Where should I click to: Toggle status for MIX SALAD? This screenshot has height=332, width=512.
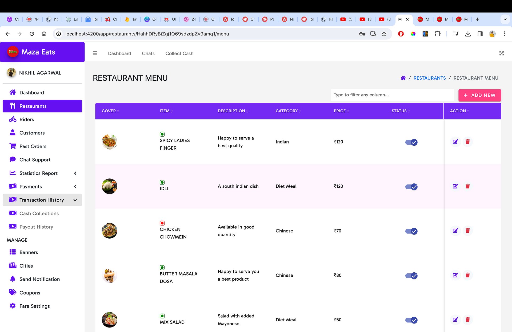411,320
